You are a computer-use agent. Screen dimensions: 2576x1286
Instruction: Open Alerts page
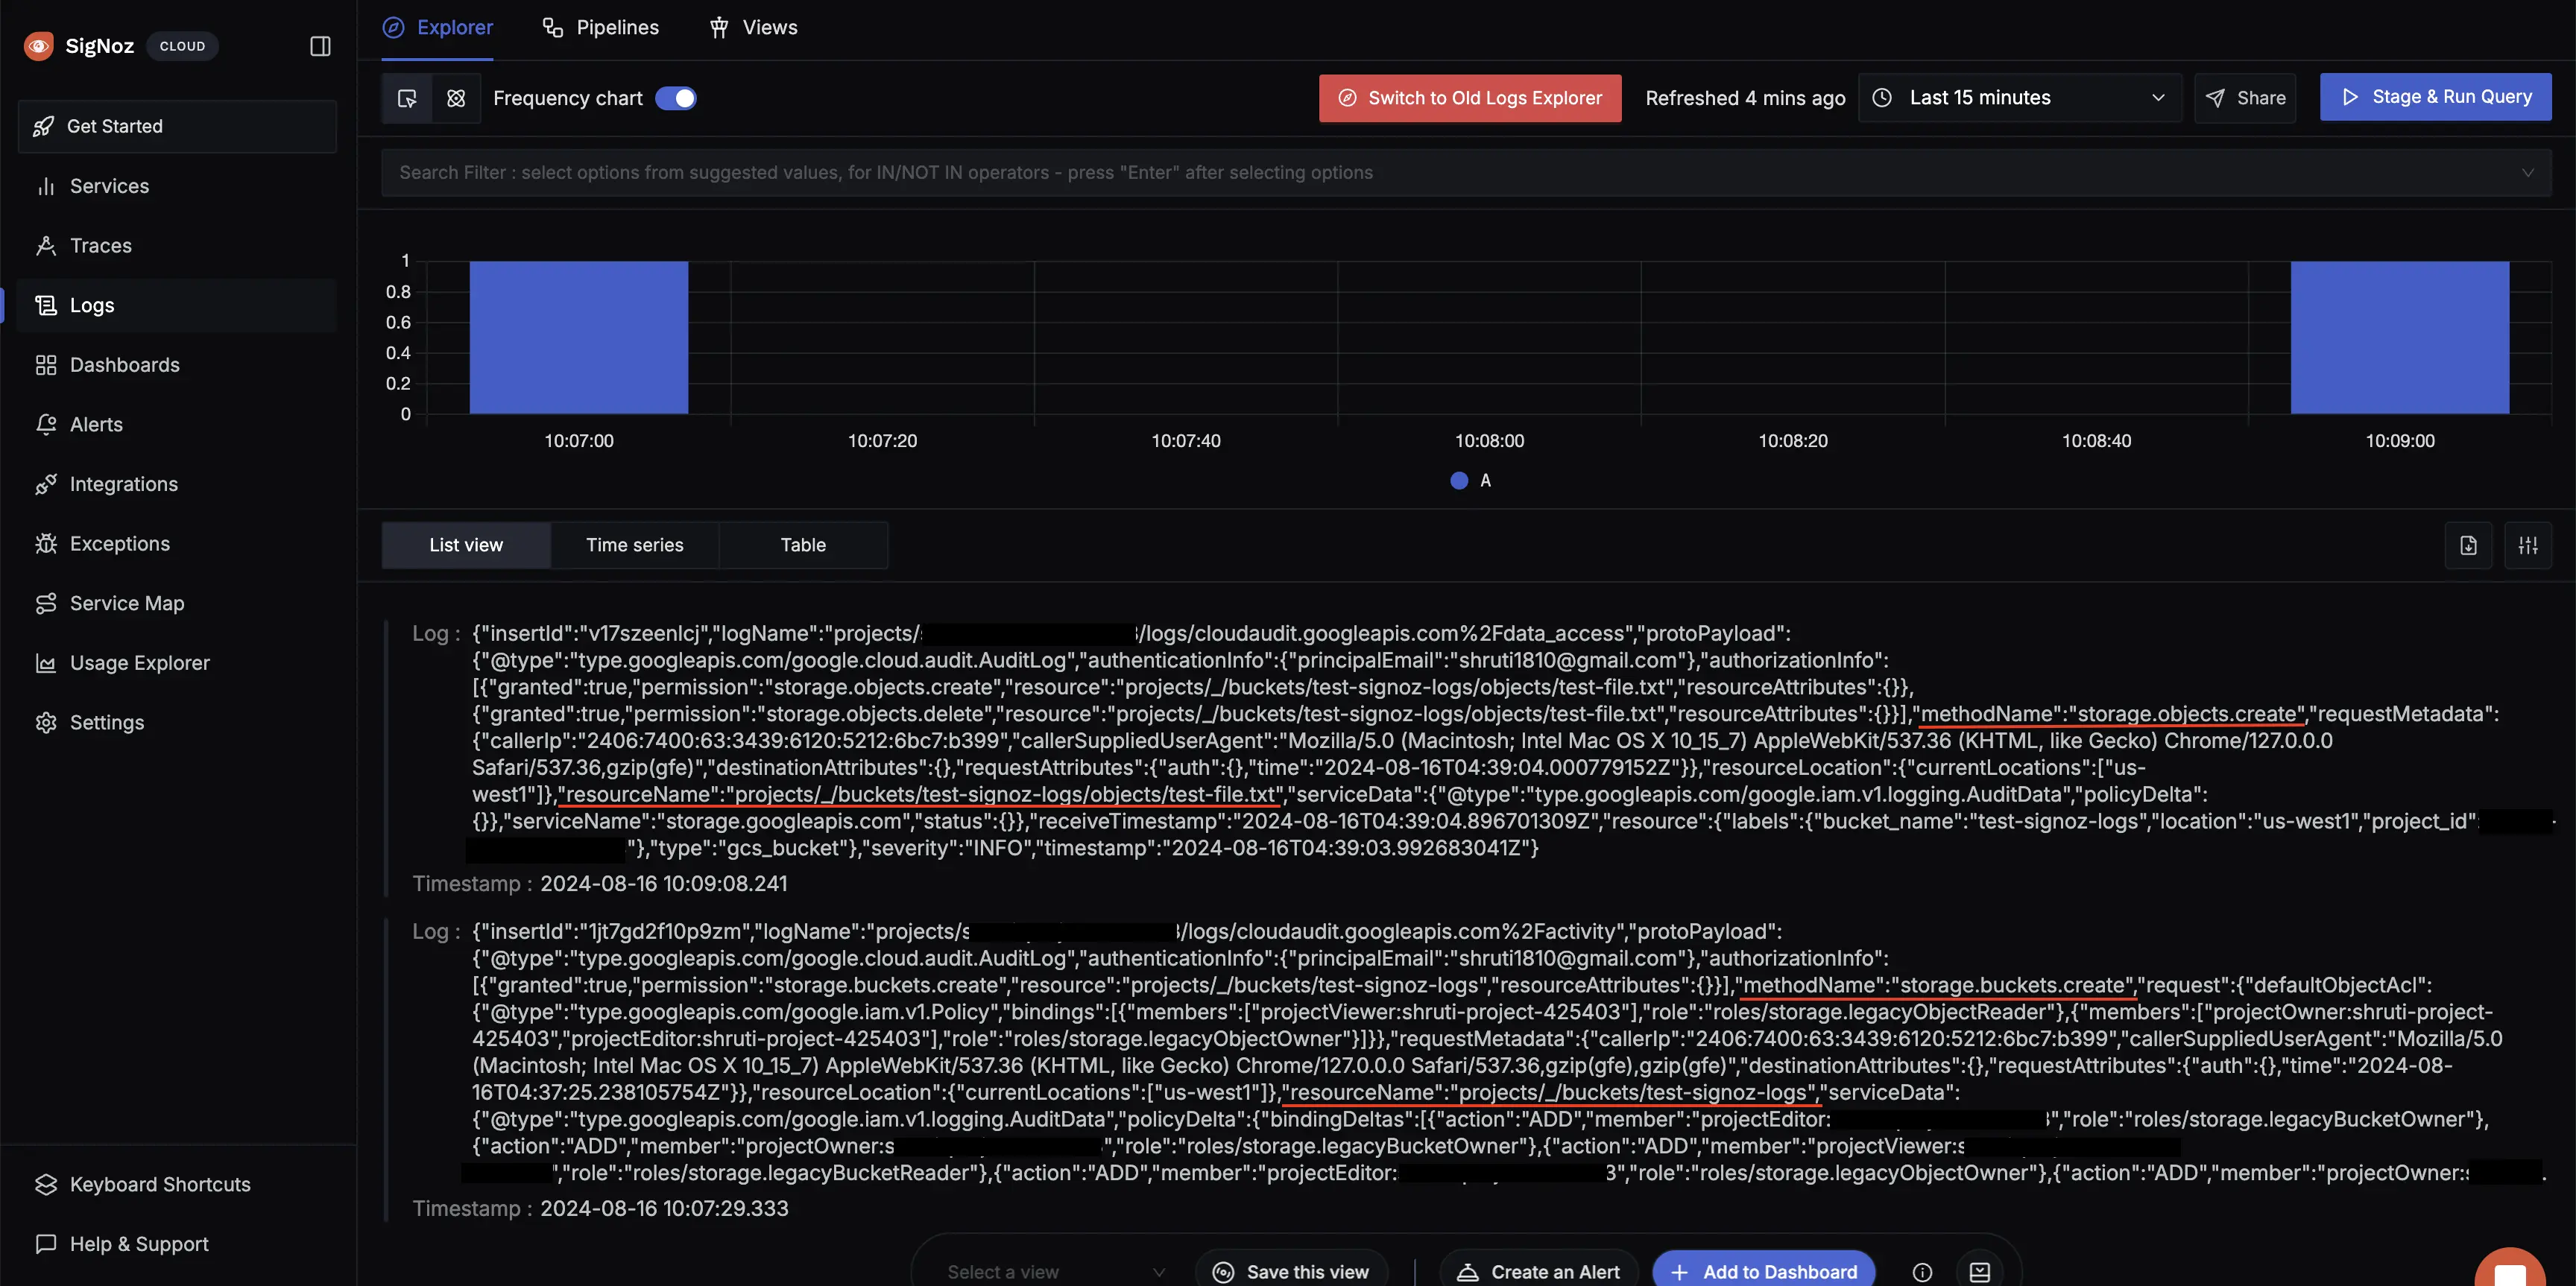(x=177, y=425)
